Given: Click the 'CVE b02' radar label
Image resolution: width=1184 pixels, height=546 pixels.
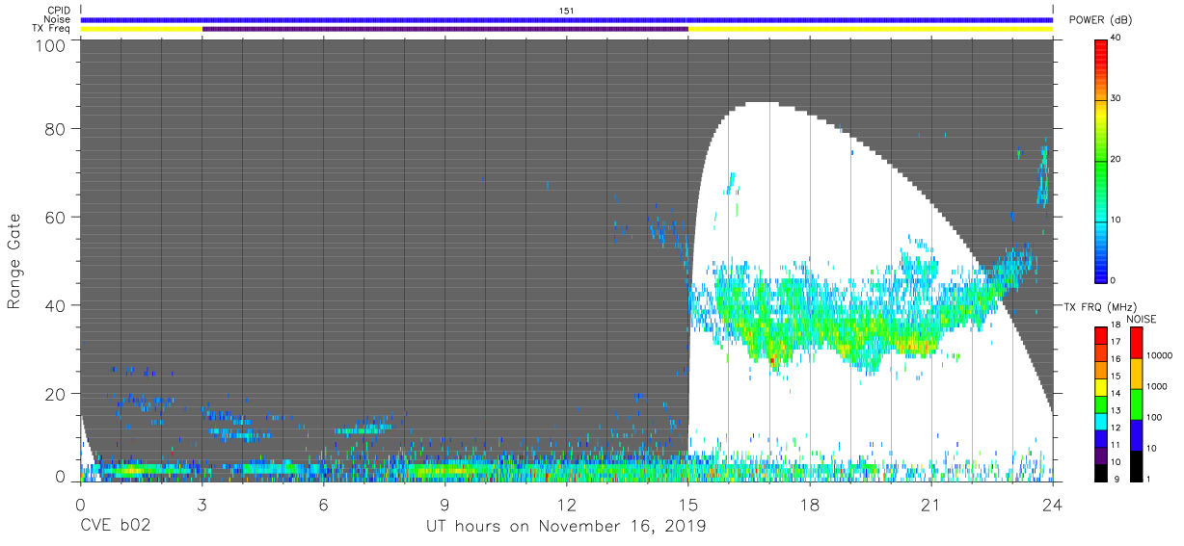Looking at the screenshot, I should [x=115, y=527].
